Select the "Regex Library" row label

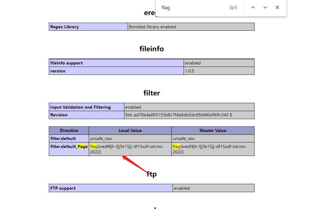pyautogui.click(x=64, y=27)
